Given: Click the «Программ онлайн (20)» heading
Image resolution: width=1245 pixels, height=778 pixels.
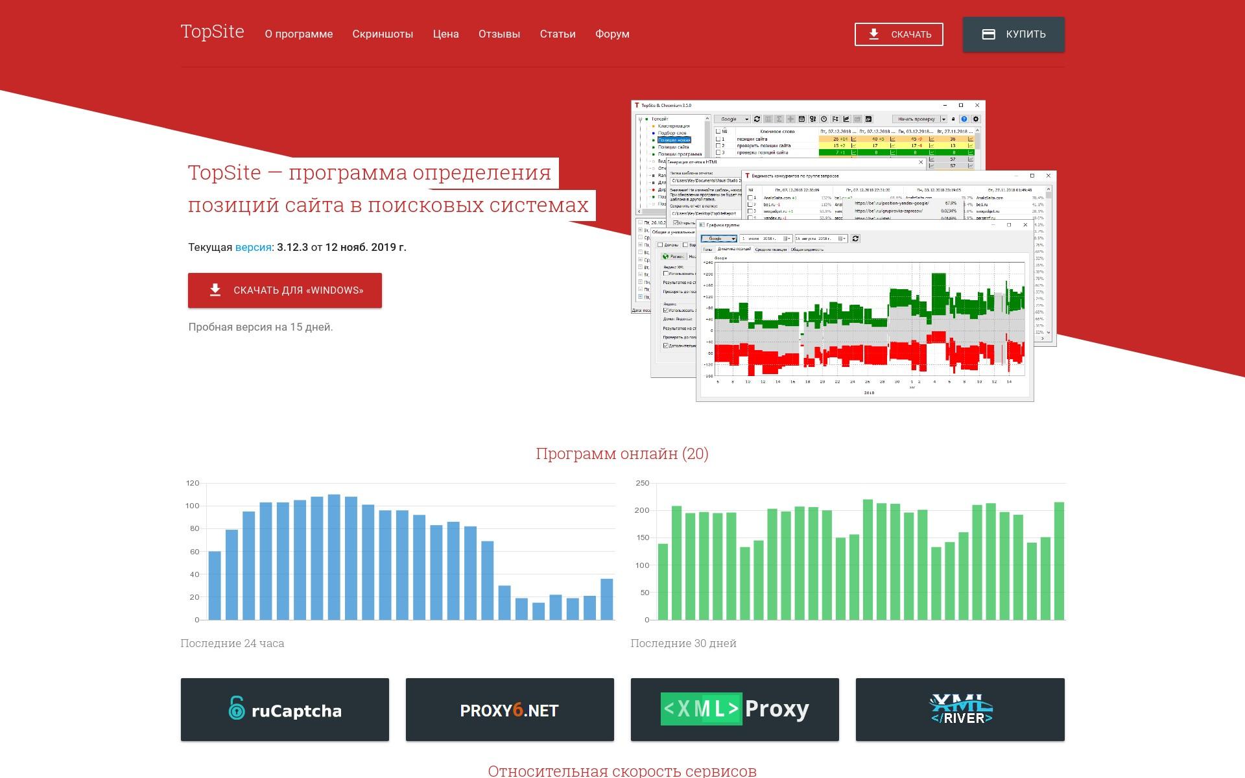Looking at the screenshot, I should point(622,454).
